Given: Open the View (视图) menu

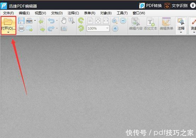Looking at the screenshot, I should (x=40, y=13).
